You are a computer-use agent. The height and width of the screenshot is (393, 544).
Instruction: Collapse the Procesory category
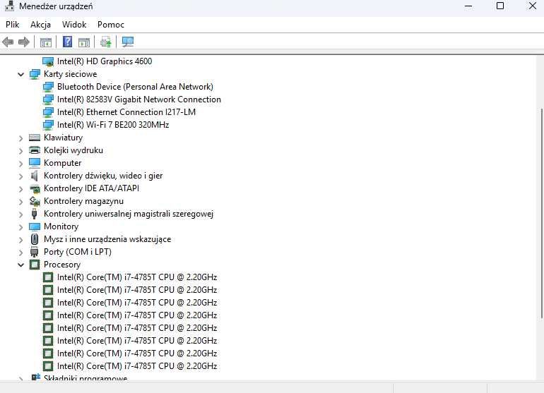[x=20, y=265]
